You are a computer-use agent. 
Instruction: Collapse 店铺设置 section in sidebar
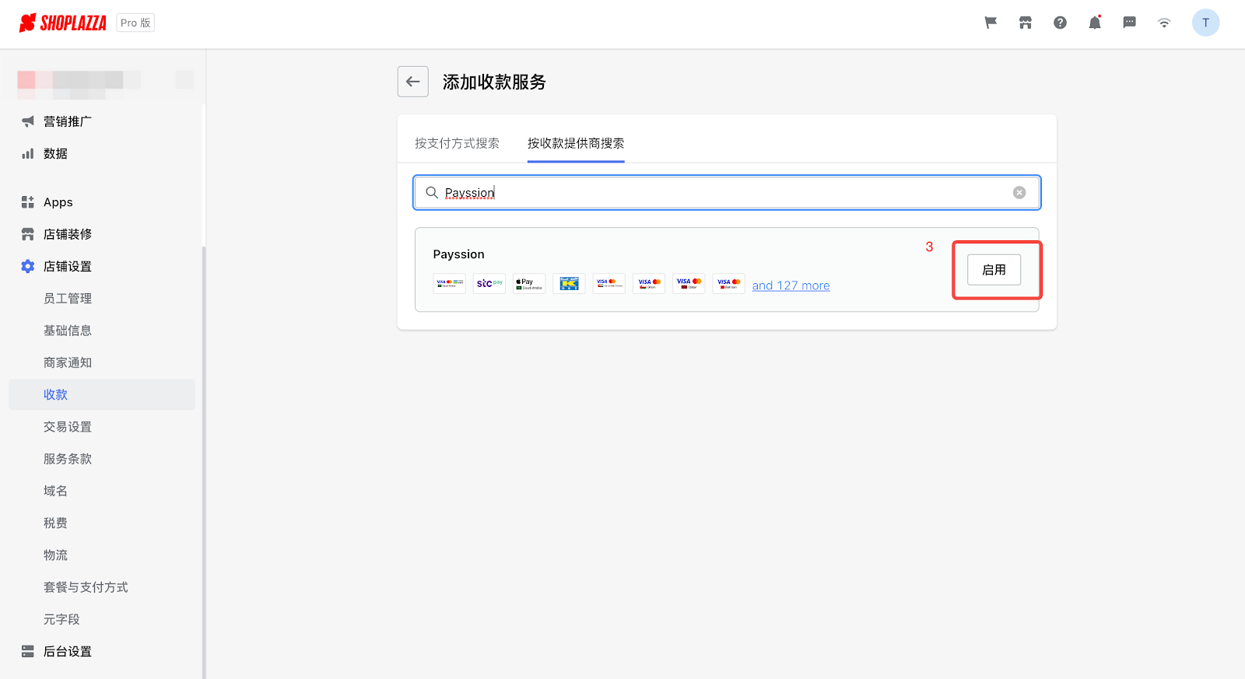click(68, 266)
